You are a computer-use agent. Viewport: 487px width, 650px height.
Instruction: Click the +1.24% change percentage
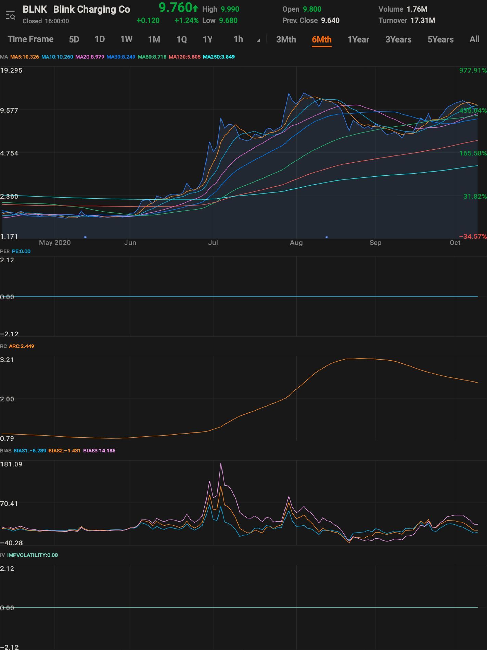187,21
